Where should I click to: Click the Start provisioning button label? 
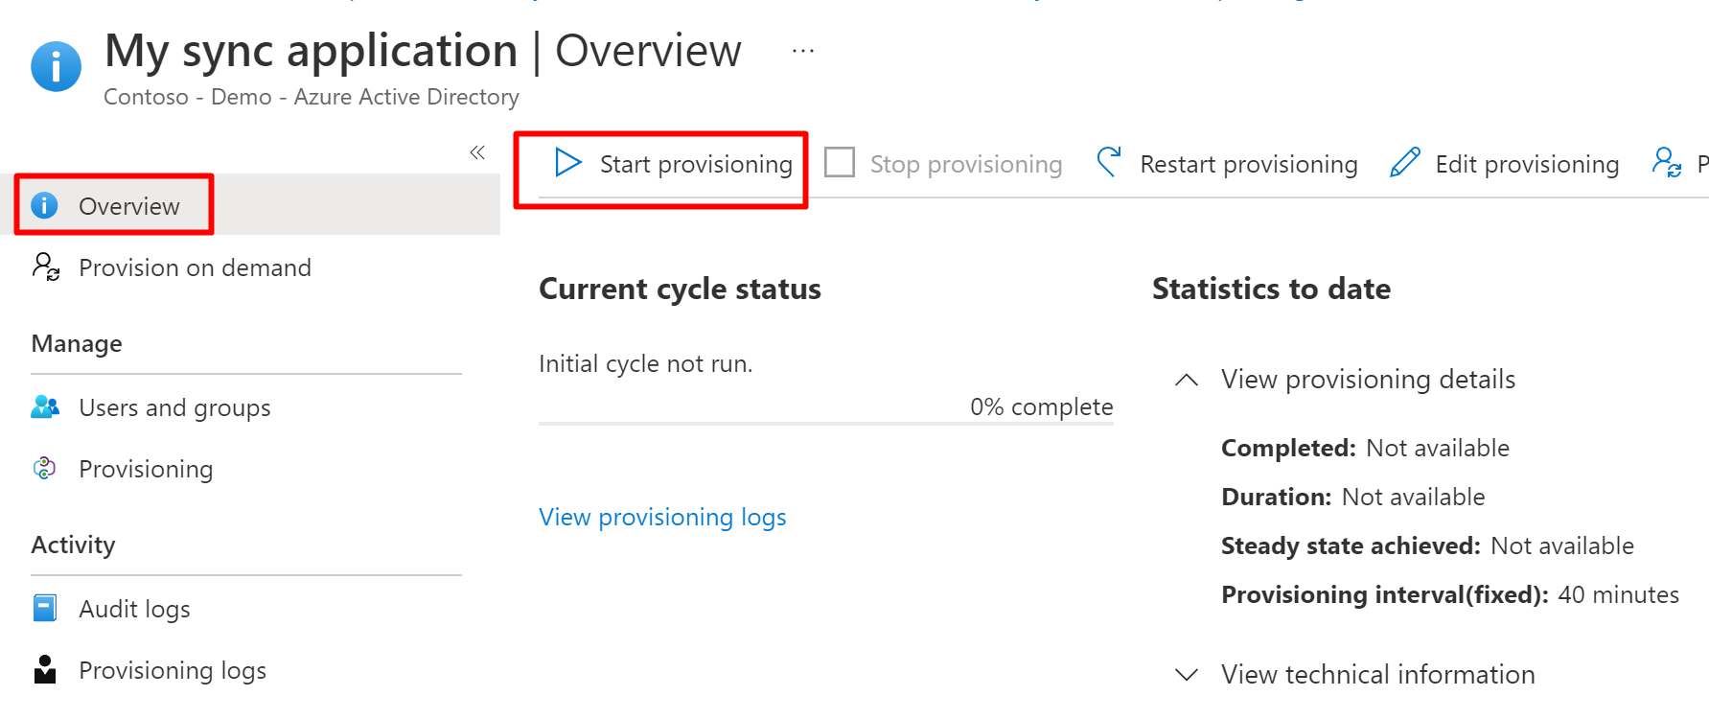click(696, 165)
